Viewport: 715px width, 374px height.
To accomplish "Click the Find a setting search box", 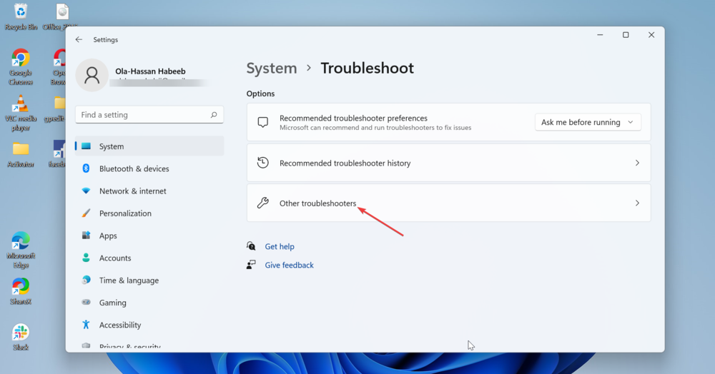I will click(149, 115).
